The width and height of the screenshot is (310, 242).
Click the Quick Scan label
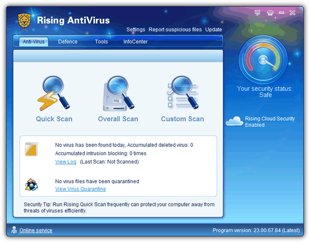pos(54,119)
